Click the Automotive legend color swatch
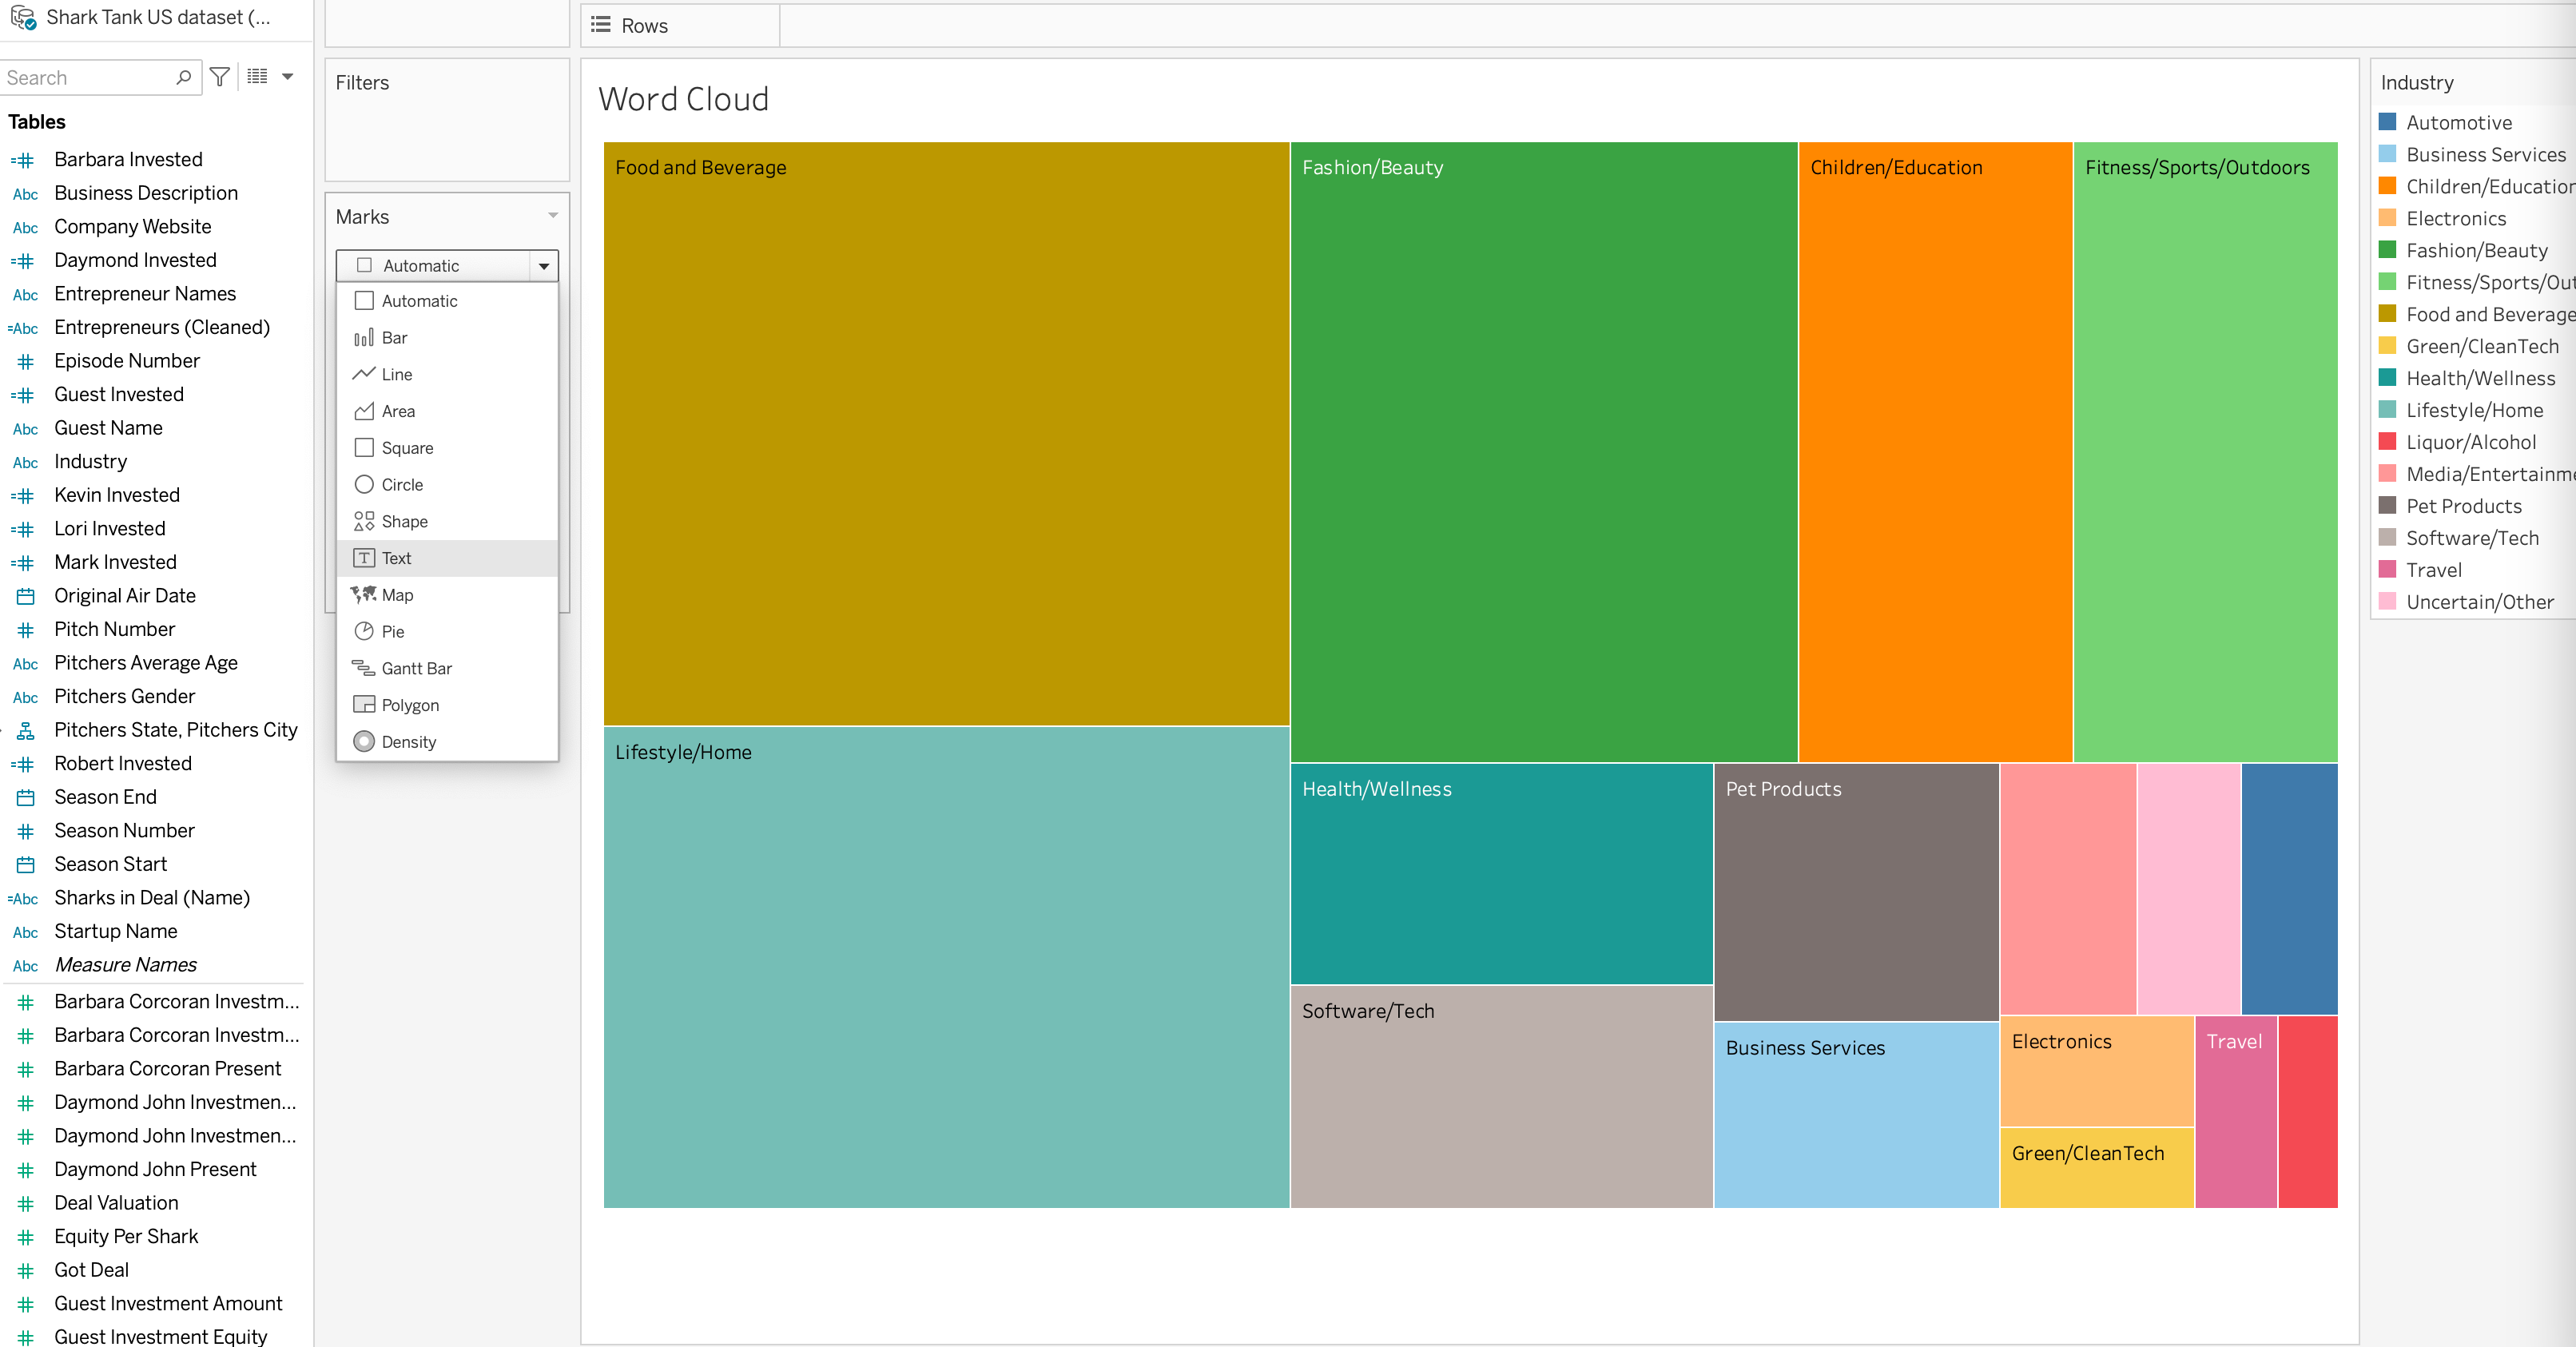Screen dimensions: 2576x1347 [2387, 122]
